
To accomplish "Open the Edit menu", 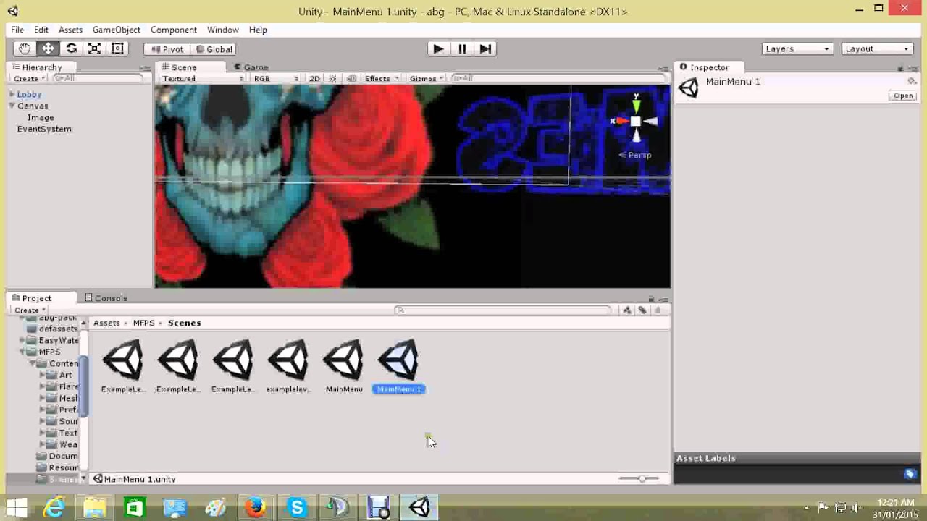I will click(x=41, y=30).
